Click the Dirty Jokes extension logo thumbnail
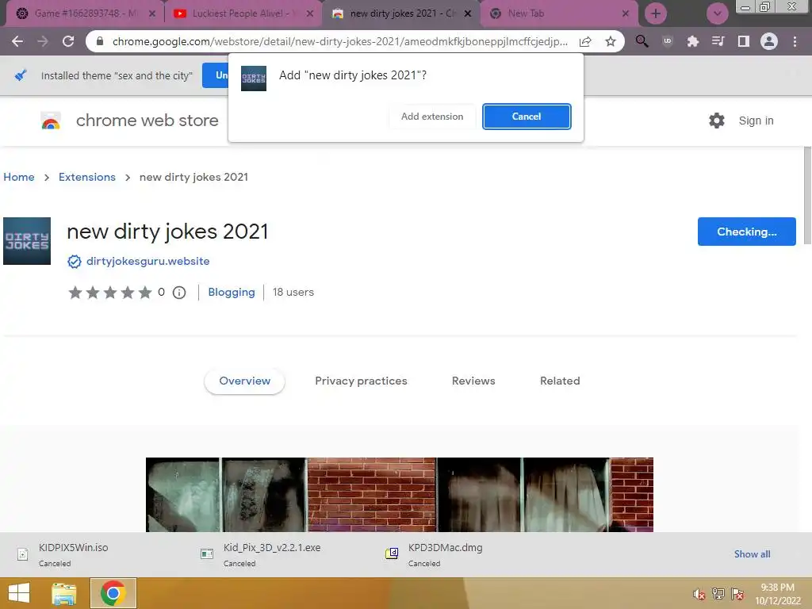This screenshot has width=812, height=609. 27,241
